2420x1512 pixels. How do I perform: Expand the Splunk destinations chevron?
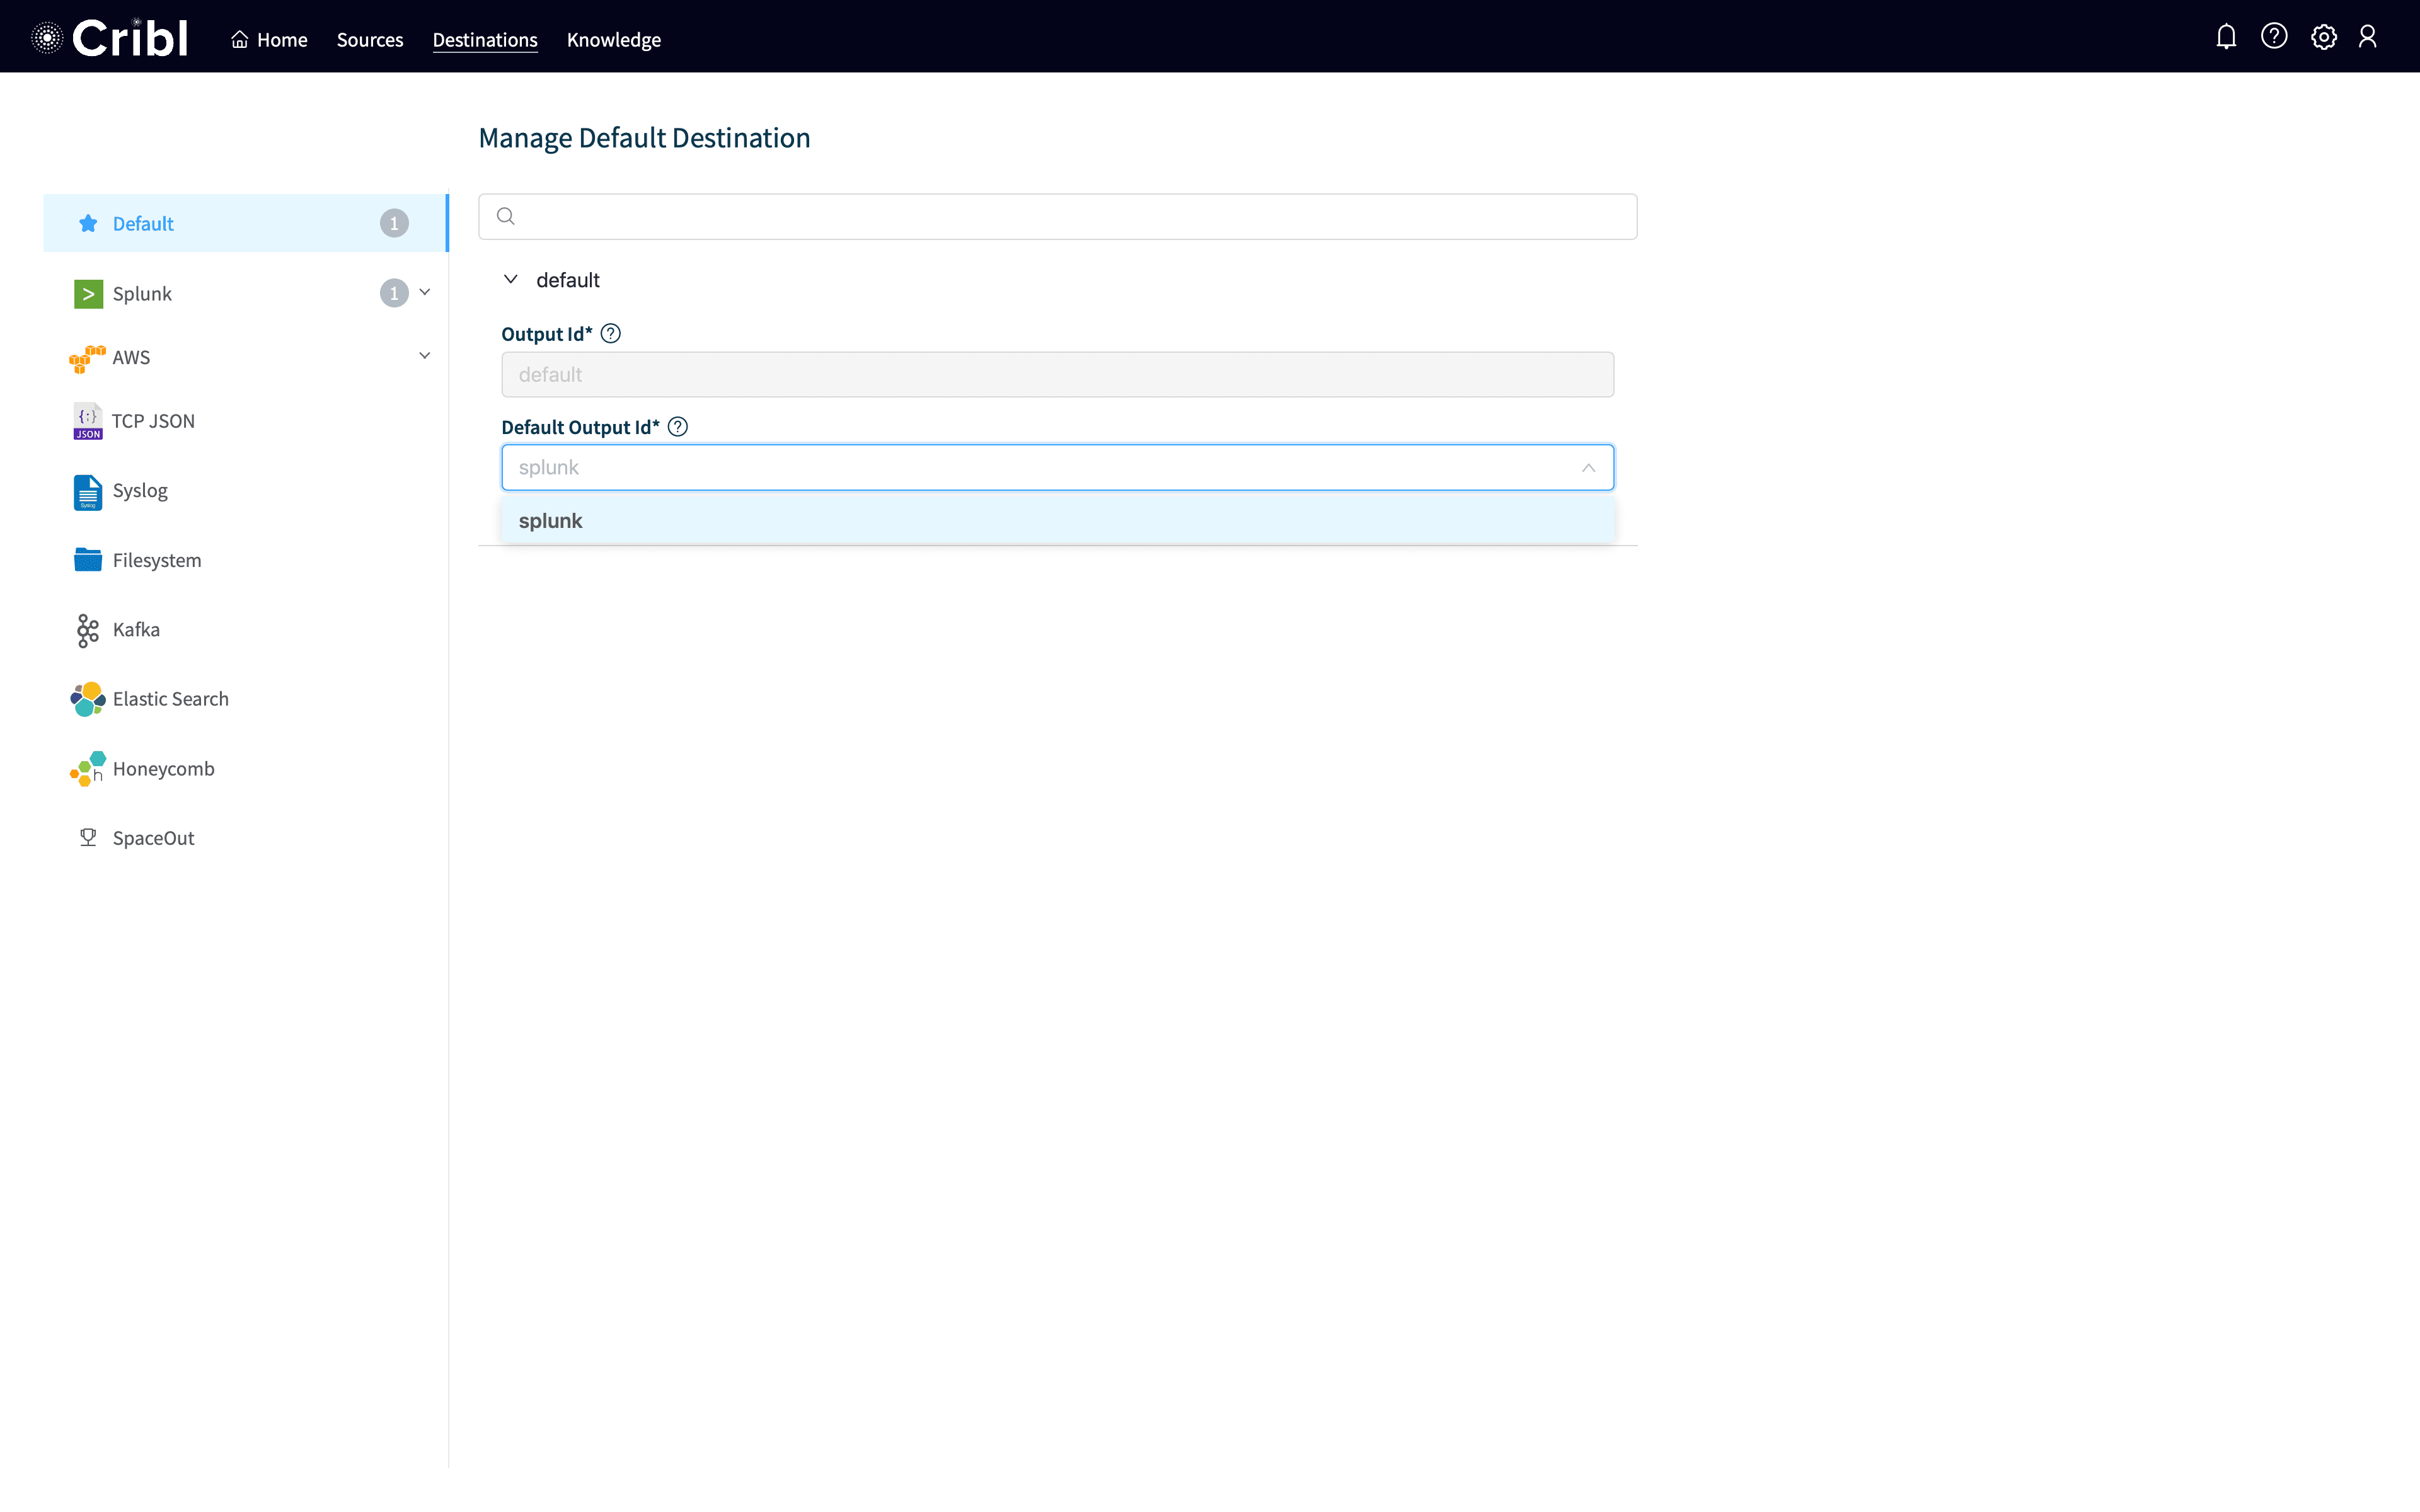pos(425,292)
